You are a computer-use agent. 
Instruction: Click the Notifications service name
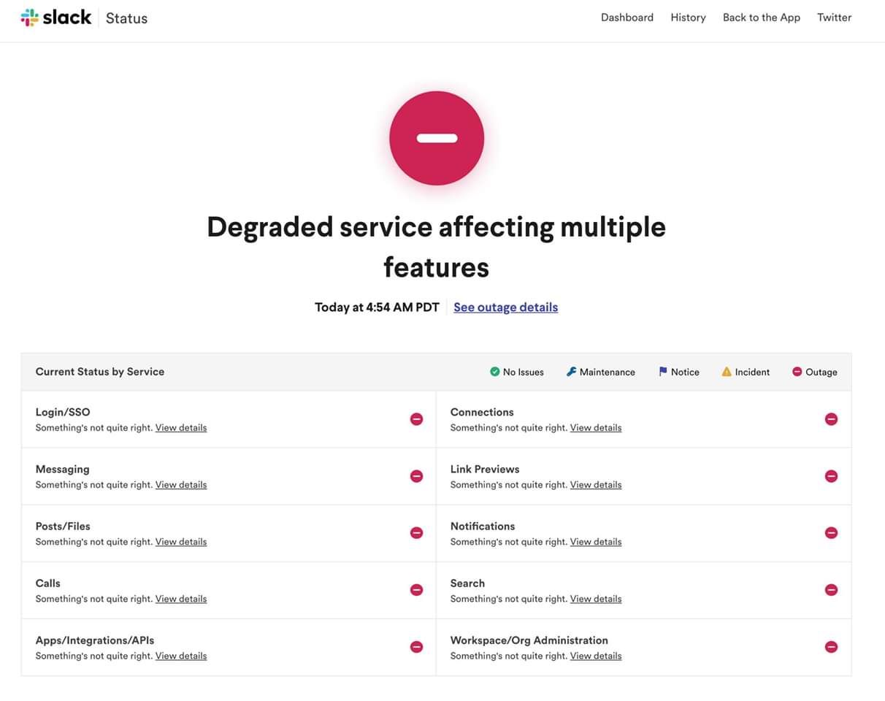point(483,526)
